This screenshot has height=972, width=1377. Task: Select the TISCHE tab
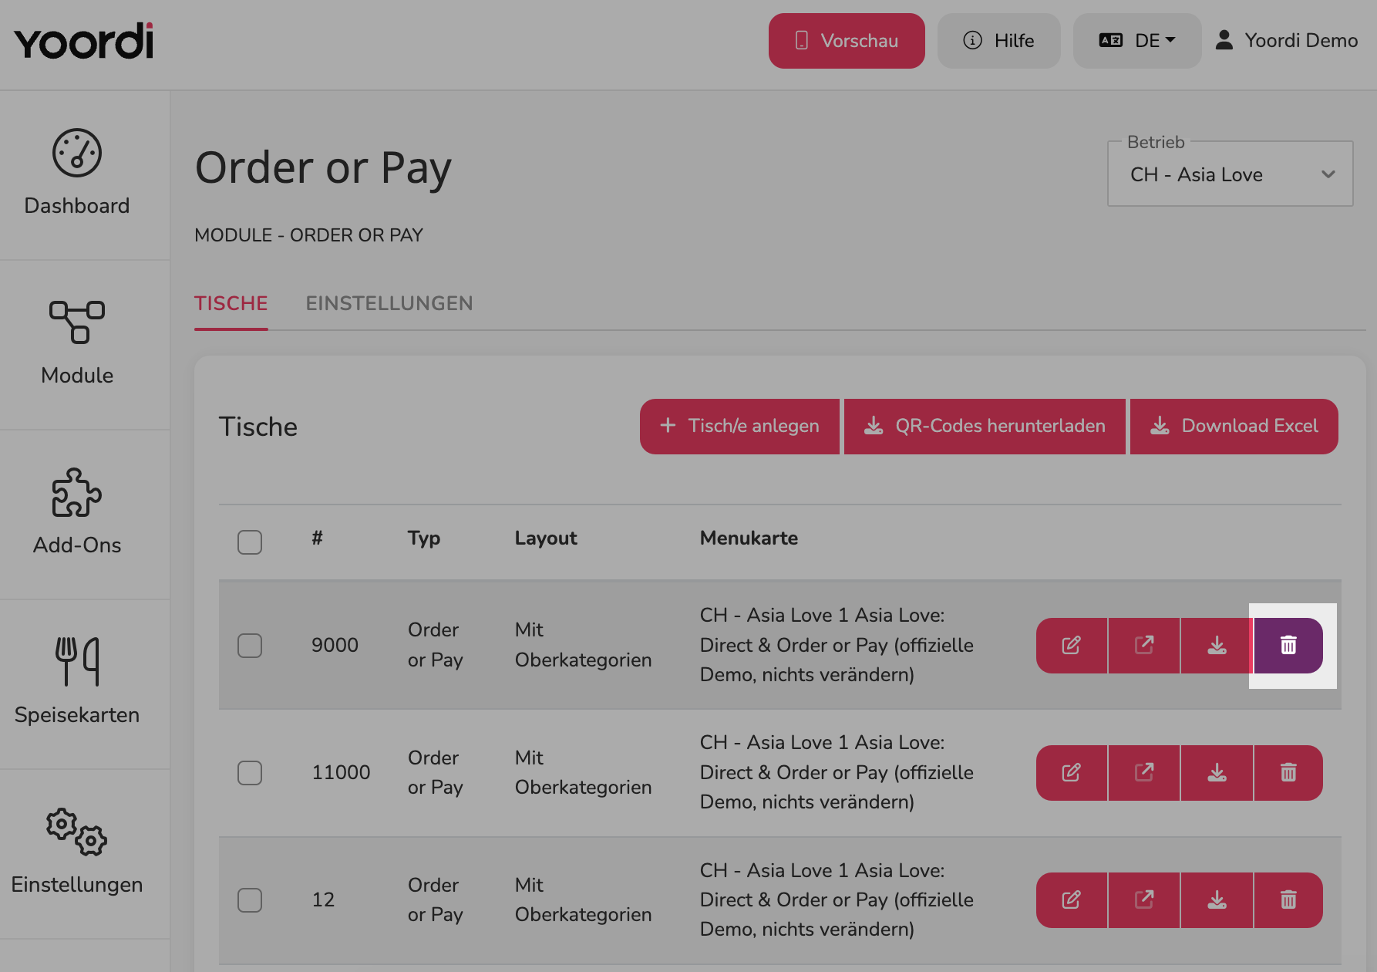pos(231,303)
